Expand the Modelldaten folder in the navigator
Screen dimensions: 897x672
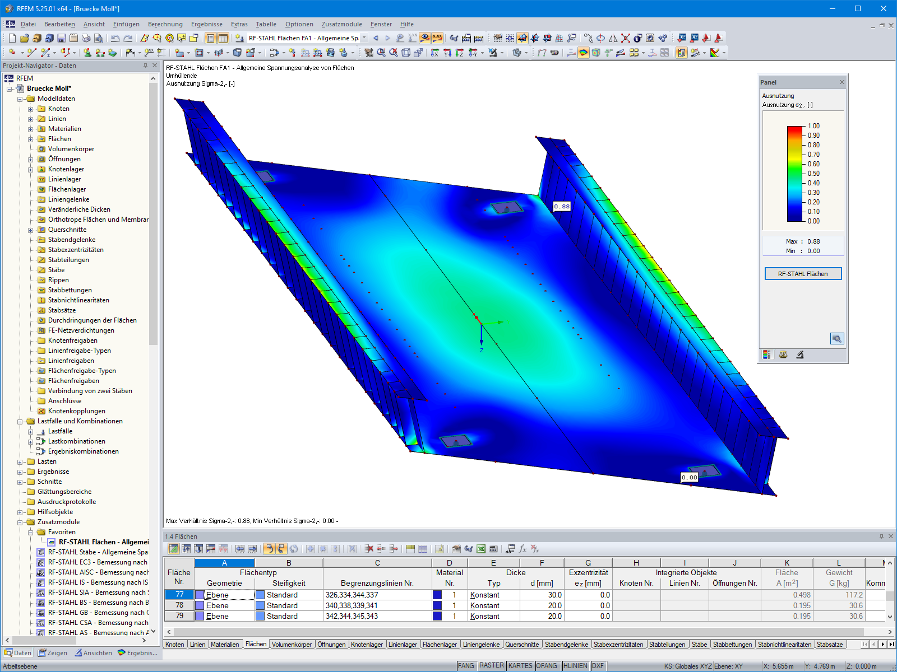click(x=21, y=99)
